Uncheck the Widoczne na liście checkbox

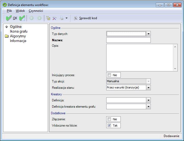109,126
